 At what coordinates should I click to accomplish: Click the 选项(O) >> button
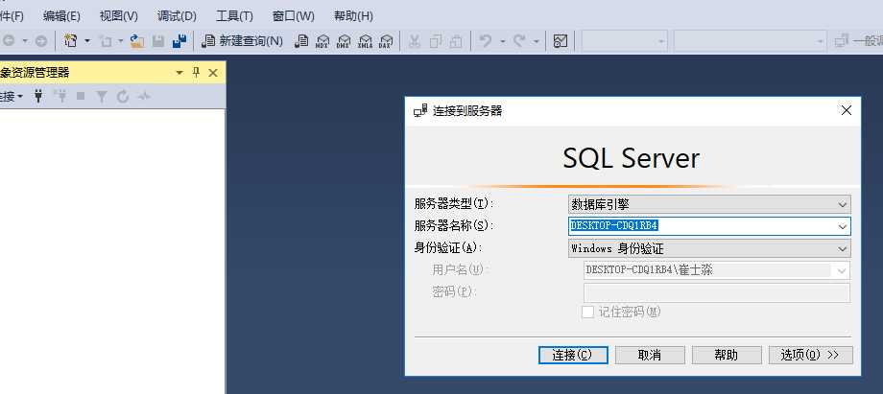pyautogui.click(x=810, y=355)
